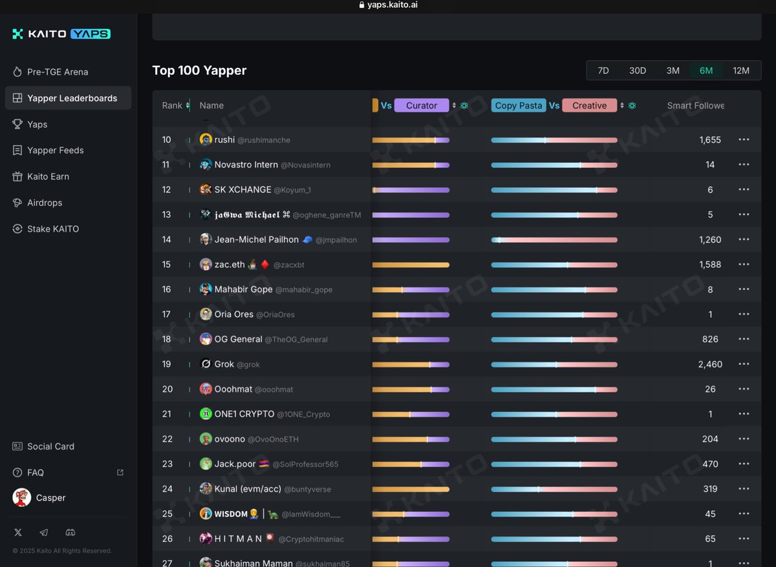Click the Pre-TGE Arena flame icon
Image resolution: width=776 pixels, height=567 pixels.
pos(17,72)
